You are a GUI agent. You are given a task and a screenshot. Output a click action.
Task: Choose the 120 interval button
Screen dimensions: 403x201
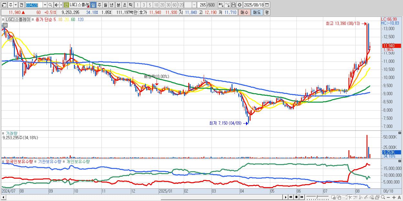(x=181, y=5)
